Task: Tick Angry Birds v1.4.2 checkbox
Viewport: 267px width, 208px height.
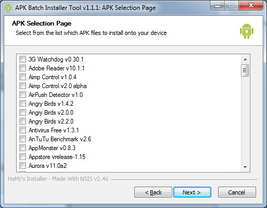Action: tap(22, 103)
